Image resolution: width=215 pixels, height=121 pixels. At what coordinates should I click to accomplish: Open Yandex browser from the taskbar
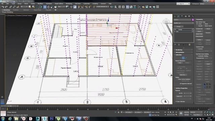point(24,119)
